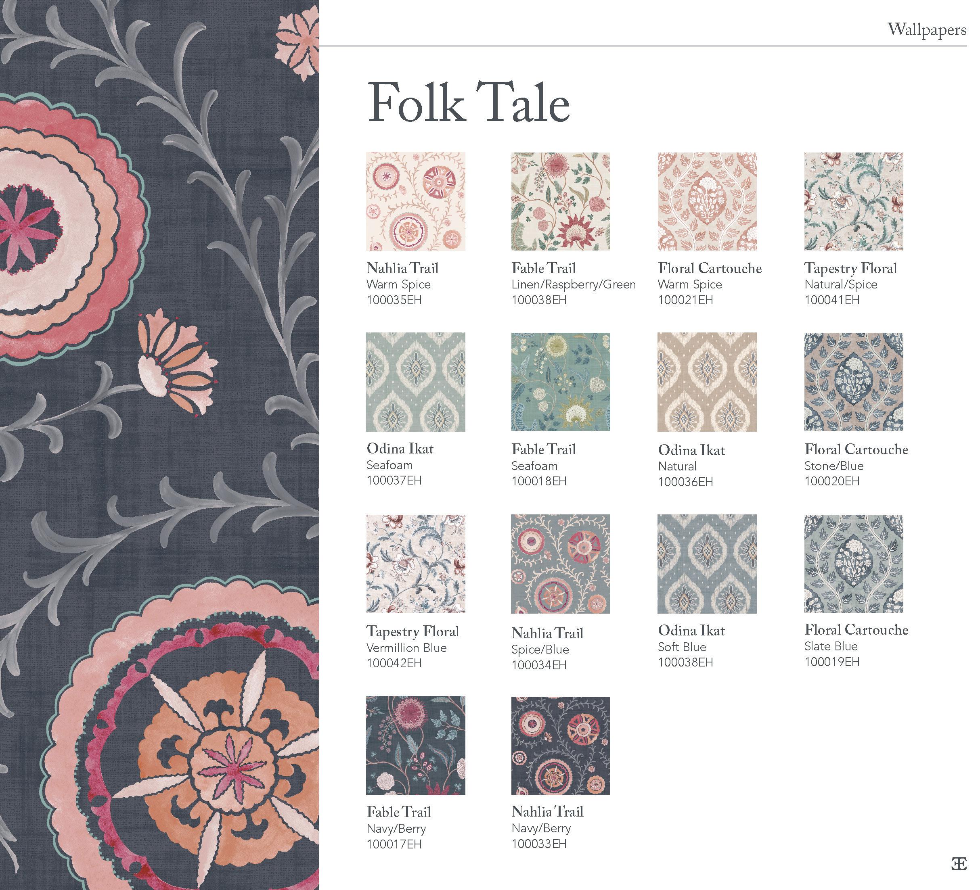Click the EH brand logo icon
This screenshot has width=980, height=890.
click(959, 864)
